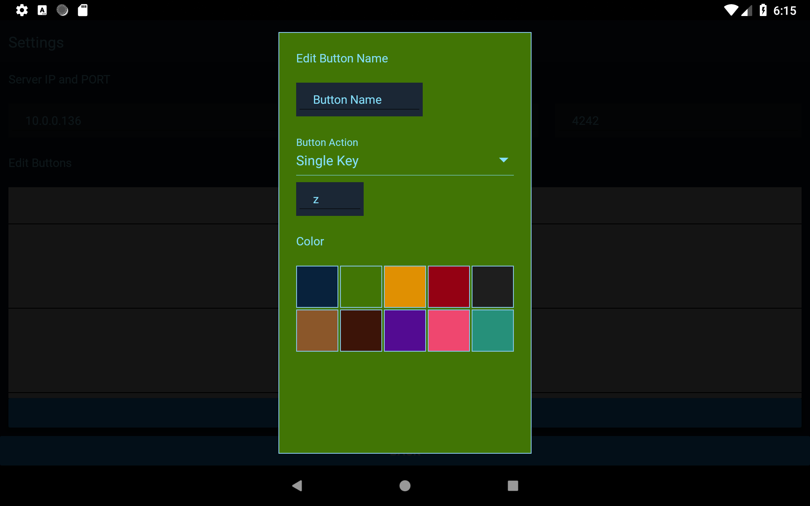Viewport: 810px width, 506px height.
Task: Open the settings gear in the status bar
Action: [22, 10]
